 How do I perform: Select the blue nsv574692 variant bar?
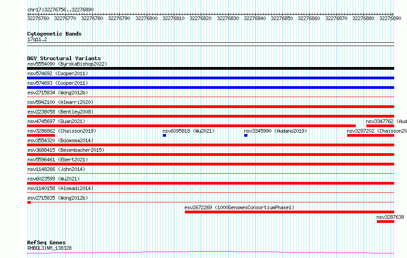(x=210, y=78)
